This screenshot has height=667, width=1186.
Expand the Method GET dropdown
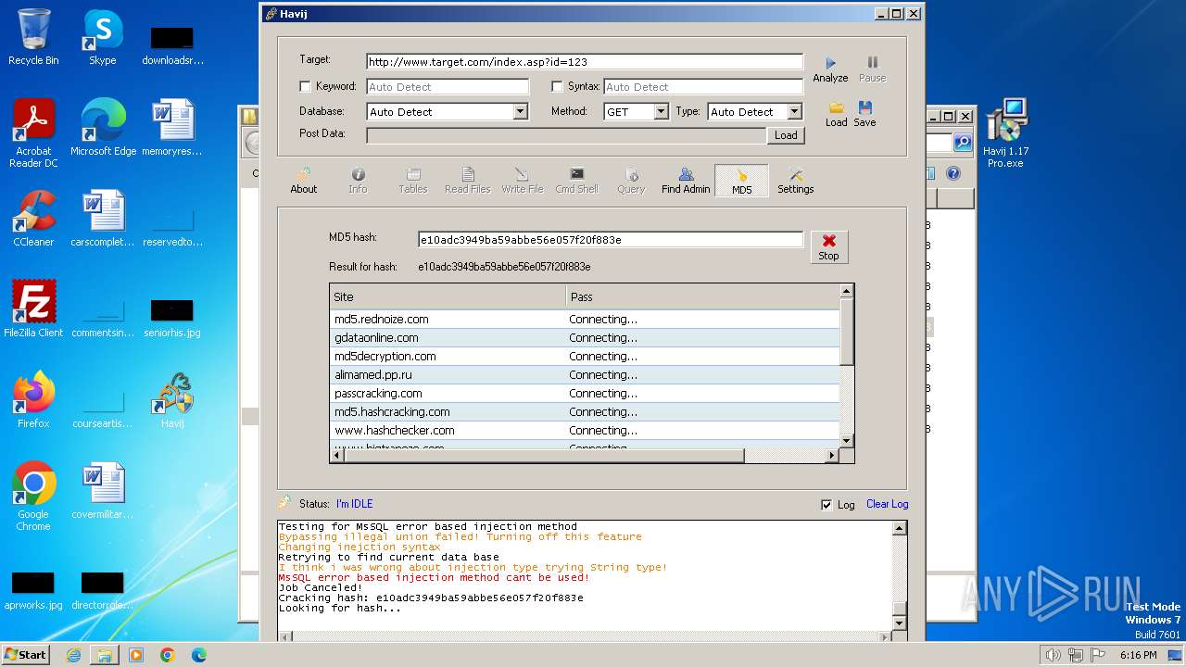point(661,112)
